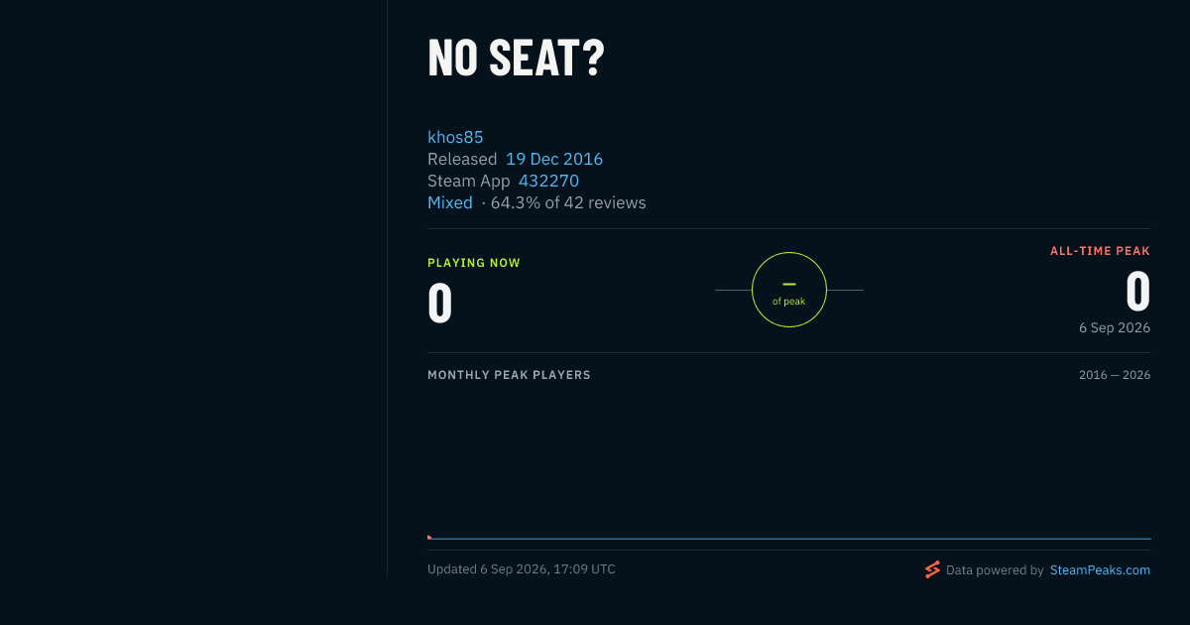The width and height of the screenshot is (1190, 625).
Task: Click '64.3% of 42 reviews' text
Action: (x=568, y=202)
